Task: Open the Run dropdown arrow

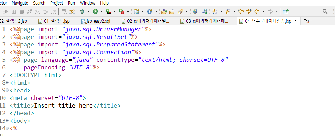Action: pos(102,11)
